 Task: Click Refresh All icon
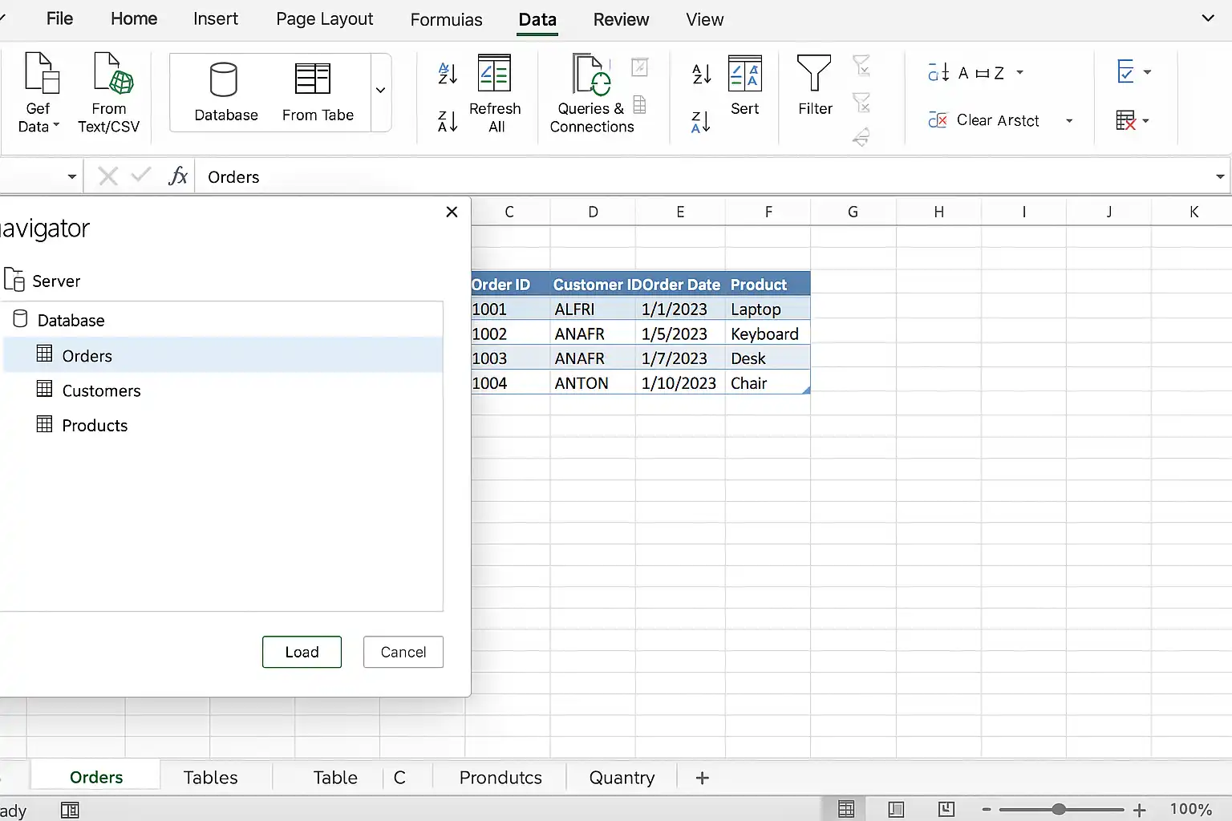coord(494,73)
